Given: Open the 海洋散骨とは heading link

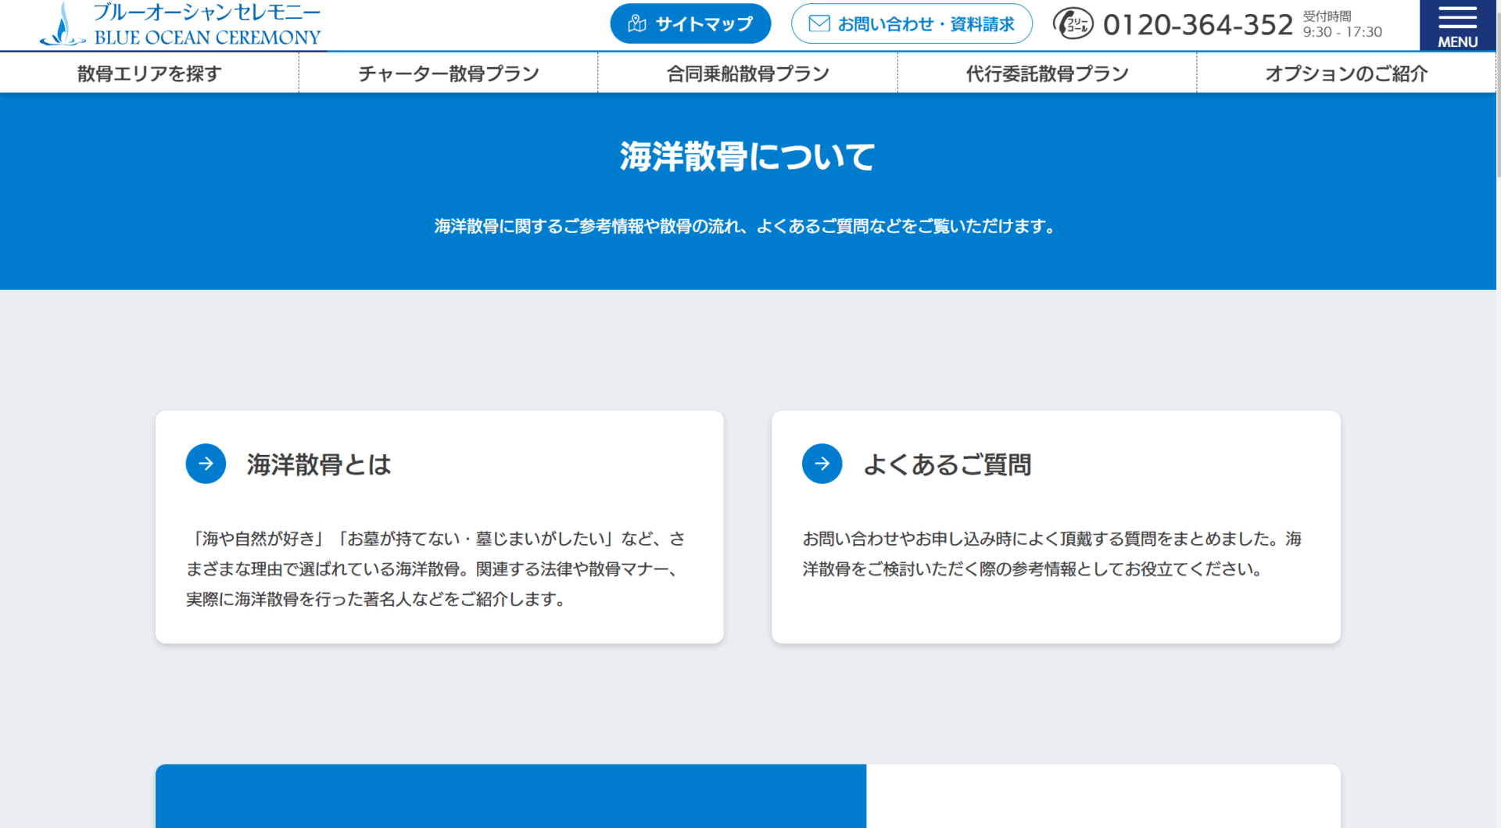Looking at the screenshot, I should [x=319, y=464].
